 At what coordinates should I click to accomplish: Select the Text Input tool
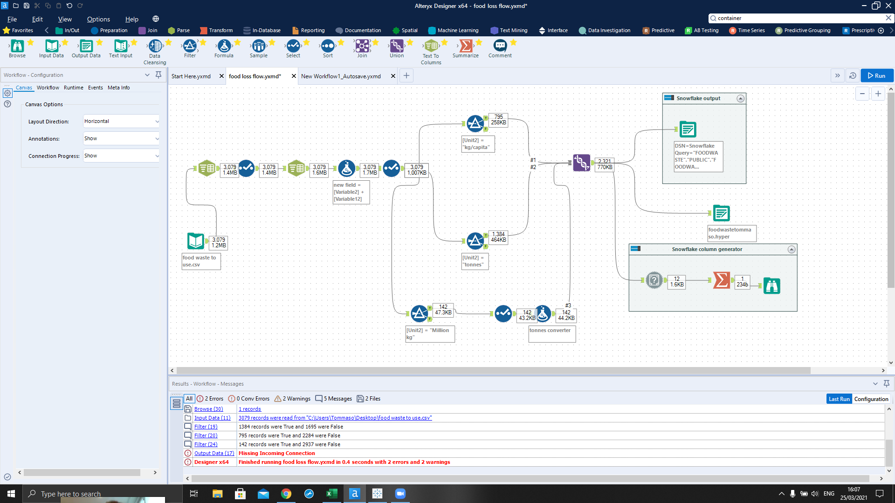pos(121,48)
